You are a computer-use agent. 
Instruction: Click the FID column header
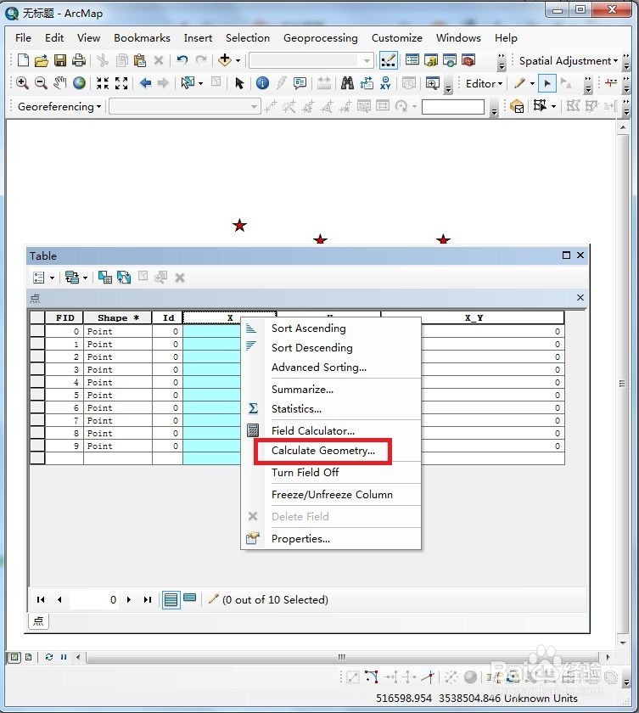[64, 317]
